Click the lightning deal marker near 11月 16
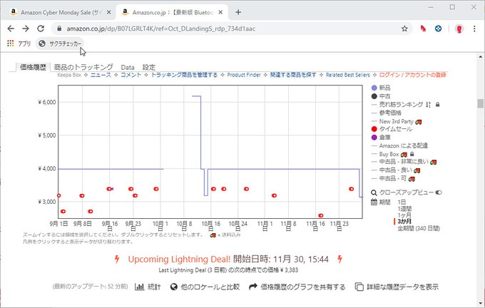485x308 pixels. point(321,215)
